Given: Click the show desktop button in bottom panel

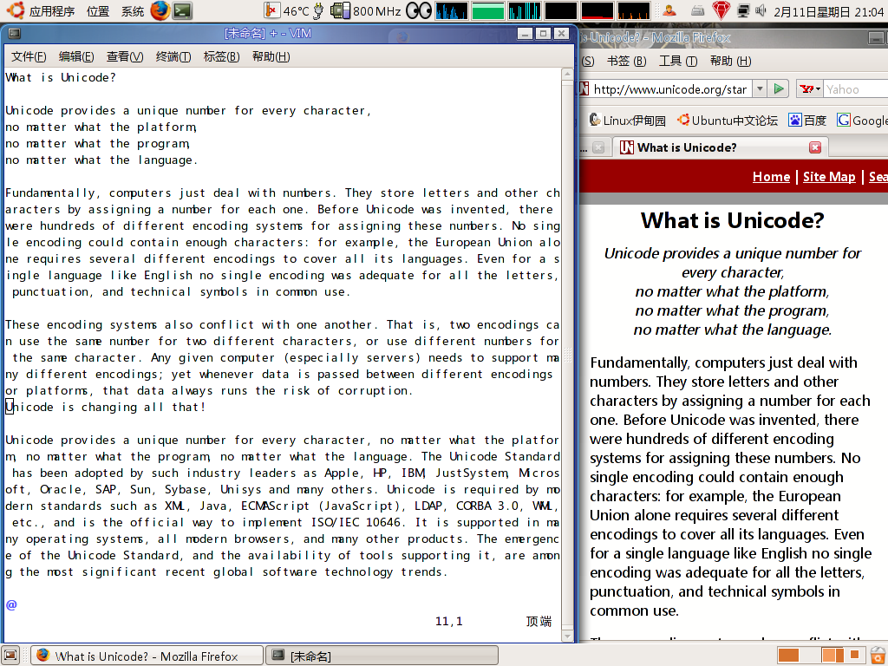Looking at the screenshot, I should (x=10, y=656).
